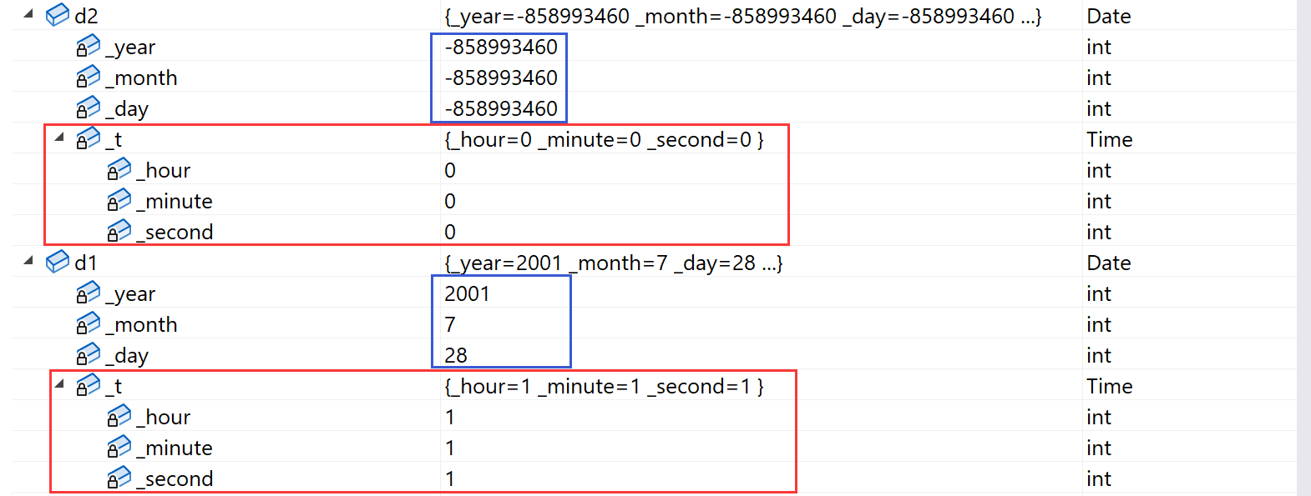Image resolution: width=1311 pixels, height=496 pixels.
Task: Select the d1 variable name
Action: [x=86, y=263]
